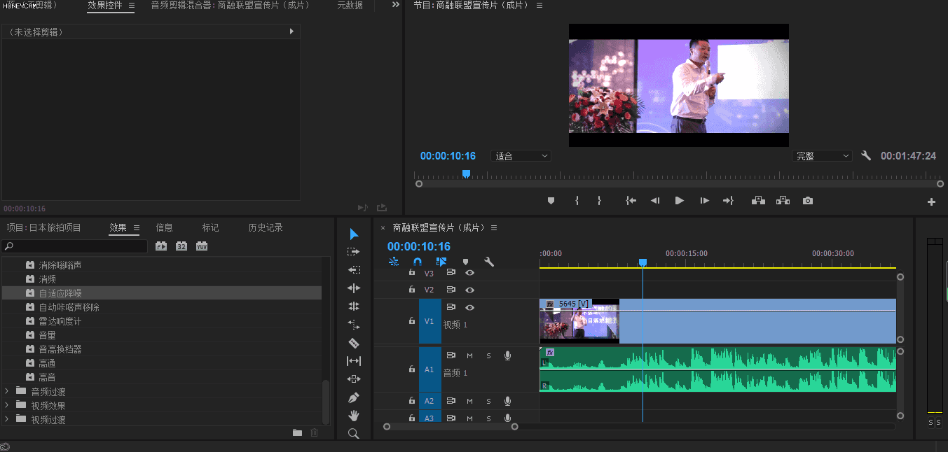This screenshot has width=948, height=452.
Task: Toggle V3 track output eye
Action: tap(469, 273)
